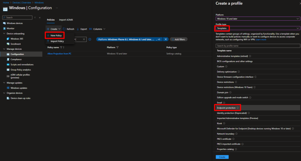This screenshot has height=161, width=301.
Task: Go to Home breadcrumb
Action: (x=6, y=3)
